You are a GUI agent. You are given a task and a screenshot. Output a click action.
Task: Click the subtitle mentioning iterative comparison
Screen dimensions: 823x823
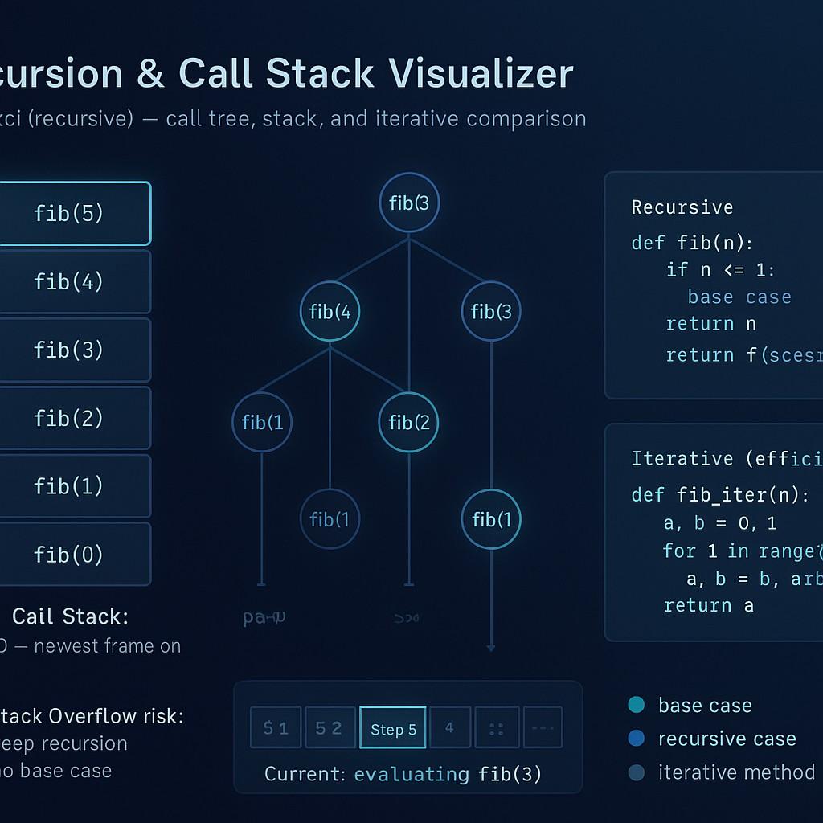(293, 119)
